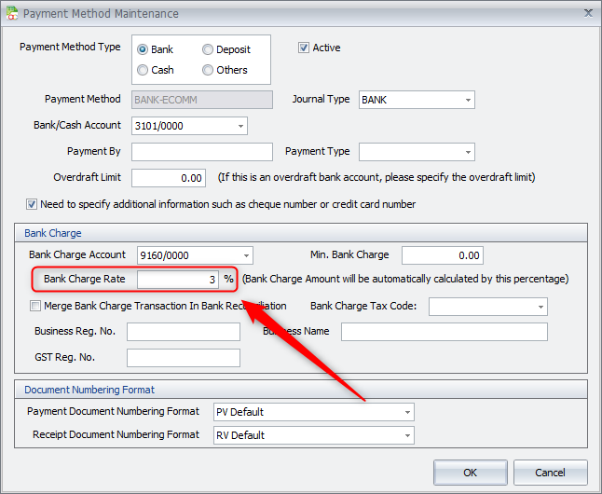Click the Bank Charge Rate field
Viewport: 602px width, 494px height.
coord(178,280)
